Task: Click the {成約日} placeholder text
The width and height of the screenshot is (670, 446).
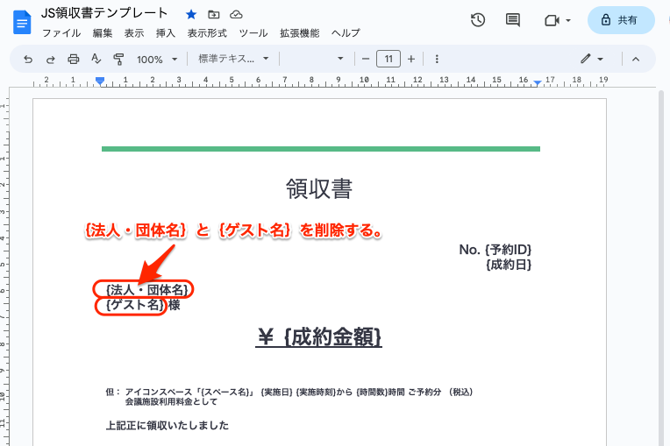Action: pos(509,265)
